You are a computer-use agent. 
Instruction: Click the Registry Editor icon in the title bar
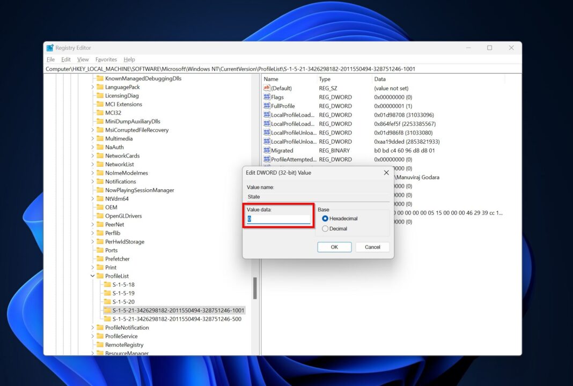[x=50, y=48]
